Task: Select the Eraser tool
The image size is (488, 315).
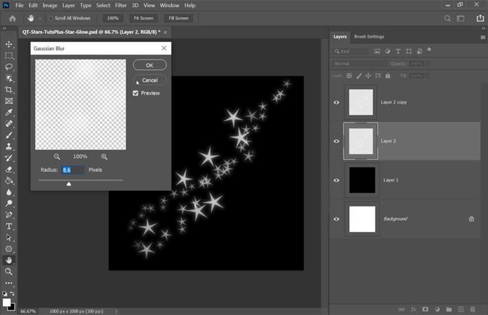Action: tap(9, 169)
